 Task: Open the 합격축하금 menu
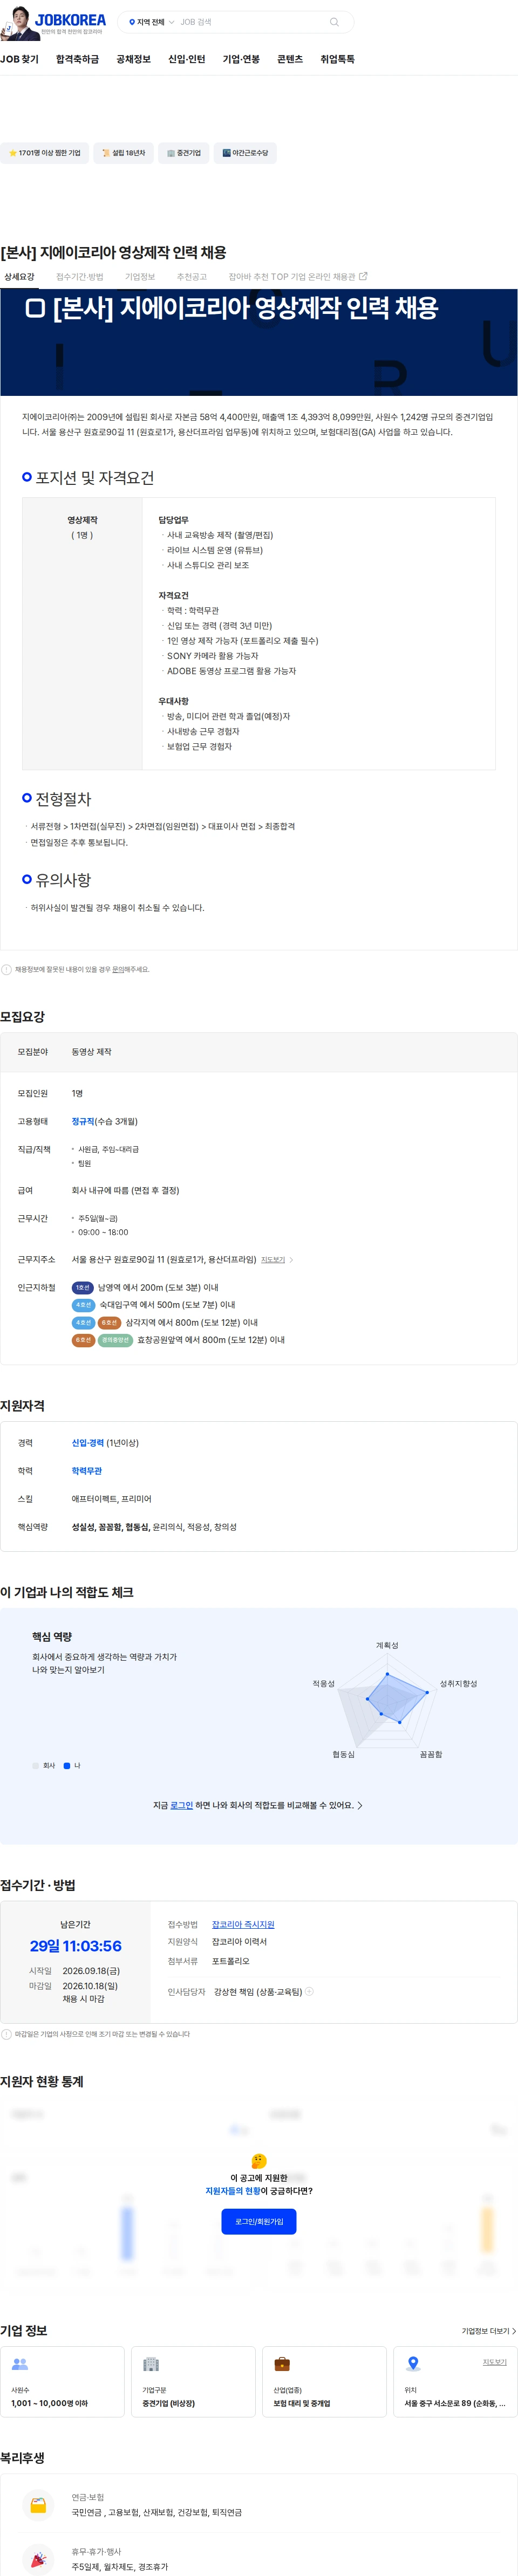(78, 59)
